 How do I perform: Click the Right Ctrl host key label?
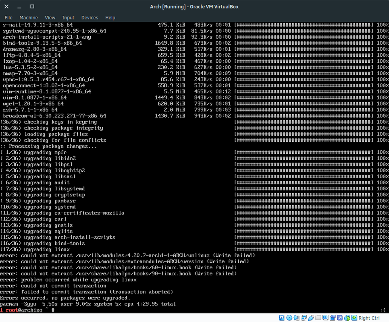(369, 318)
